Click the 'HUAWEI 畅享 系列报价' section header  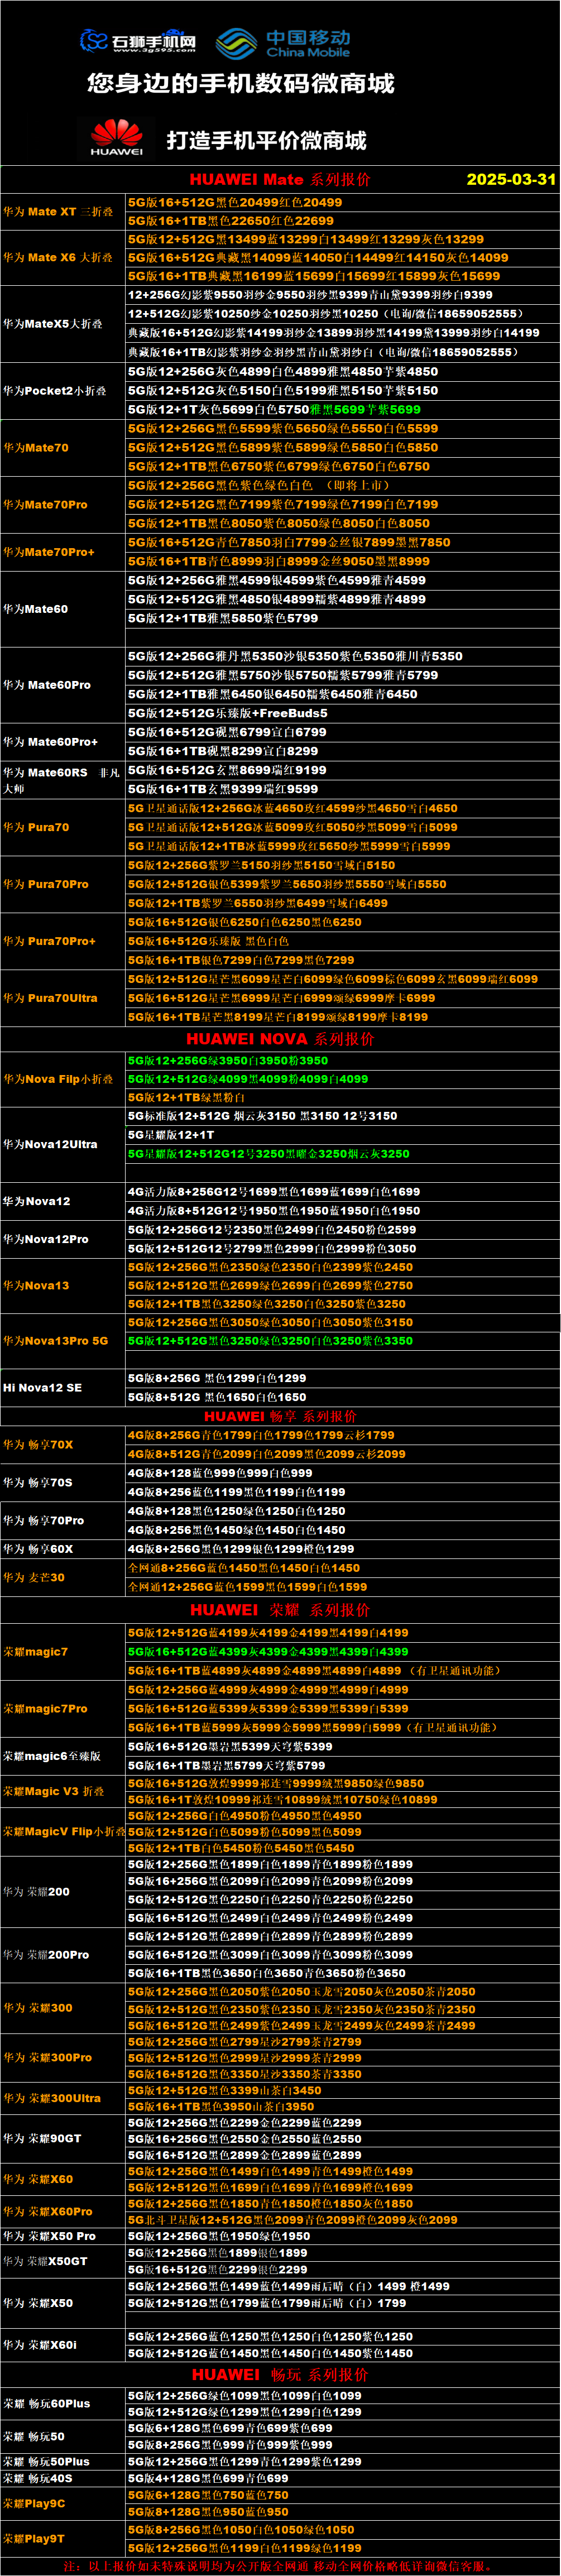click(x=280, y=1416)
